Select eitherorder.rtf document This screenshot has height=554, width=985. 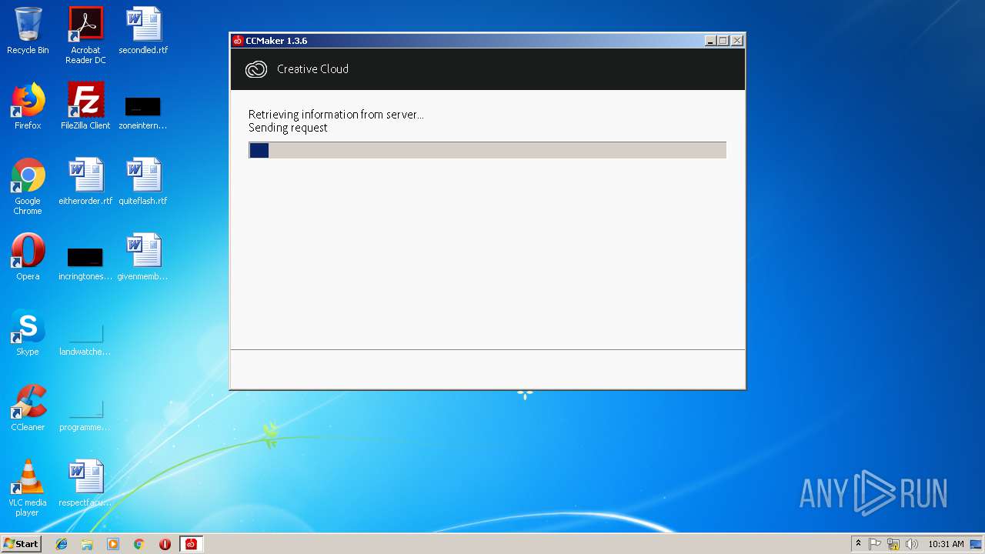point(85,182)
